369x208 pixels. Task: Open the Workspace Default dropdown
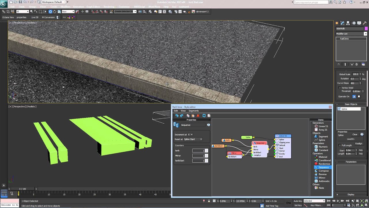tap(54, 2)
